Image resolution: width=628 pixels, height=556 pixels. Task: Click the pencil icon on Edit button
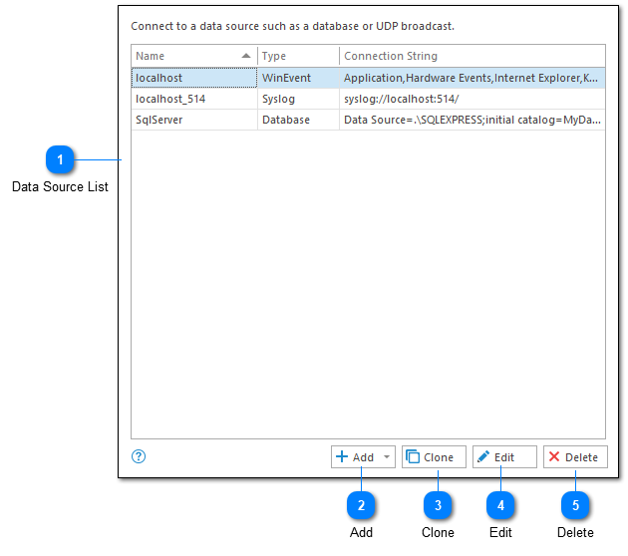(x=483, y=457)
